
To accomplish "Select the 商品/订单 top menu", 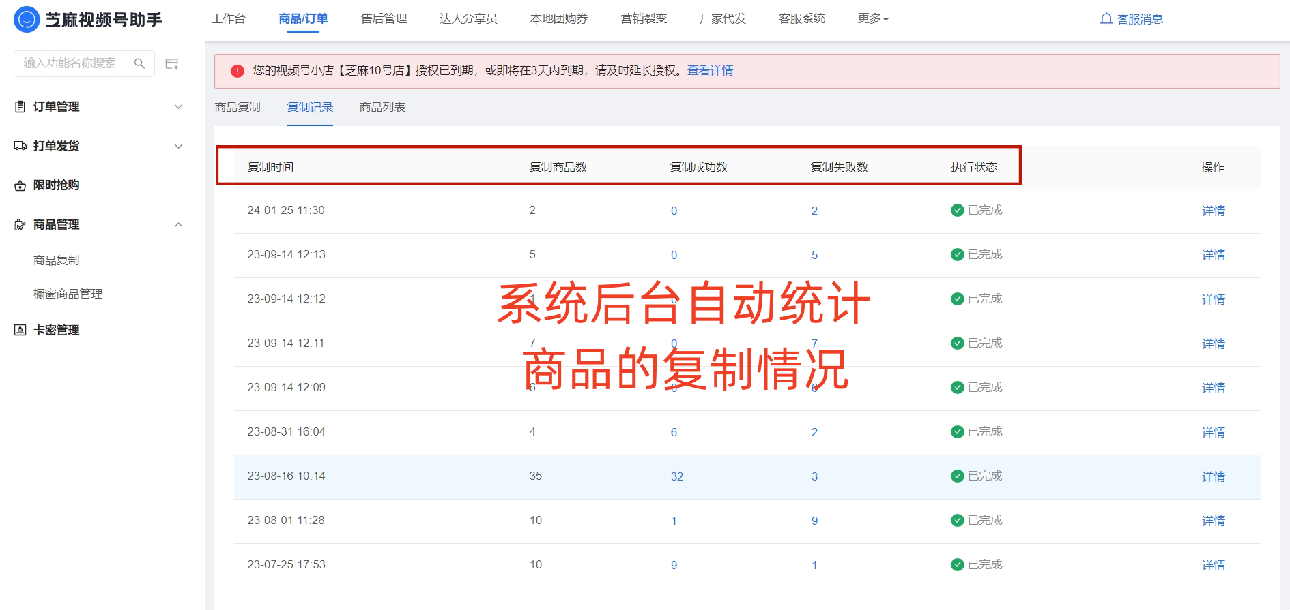I will 303,18.
